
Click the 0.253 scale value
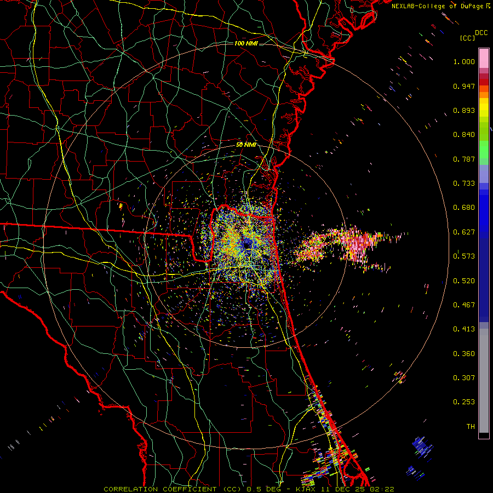point(464,402)
